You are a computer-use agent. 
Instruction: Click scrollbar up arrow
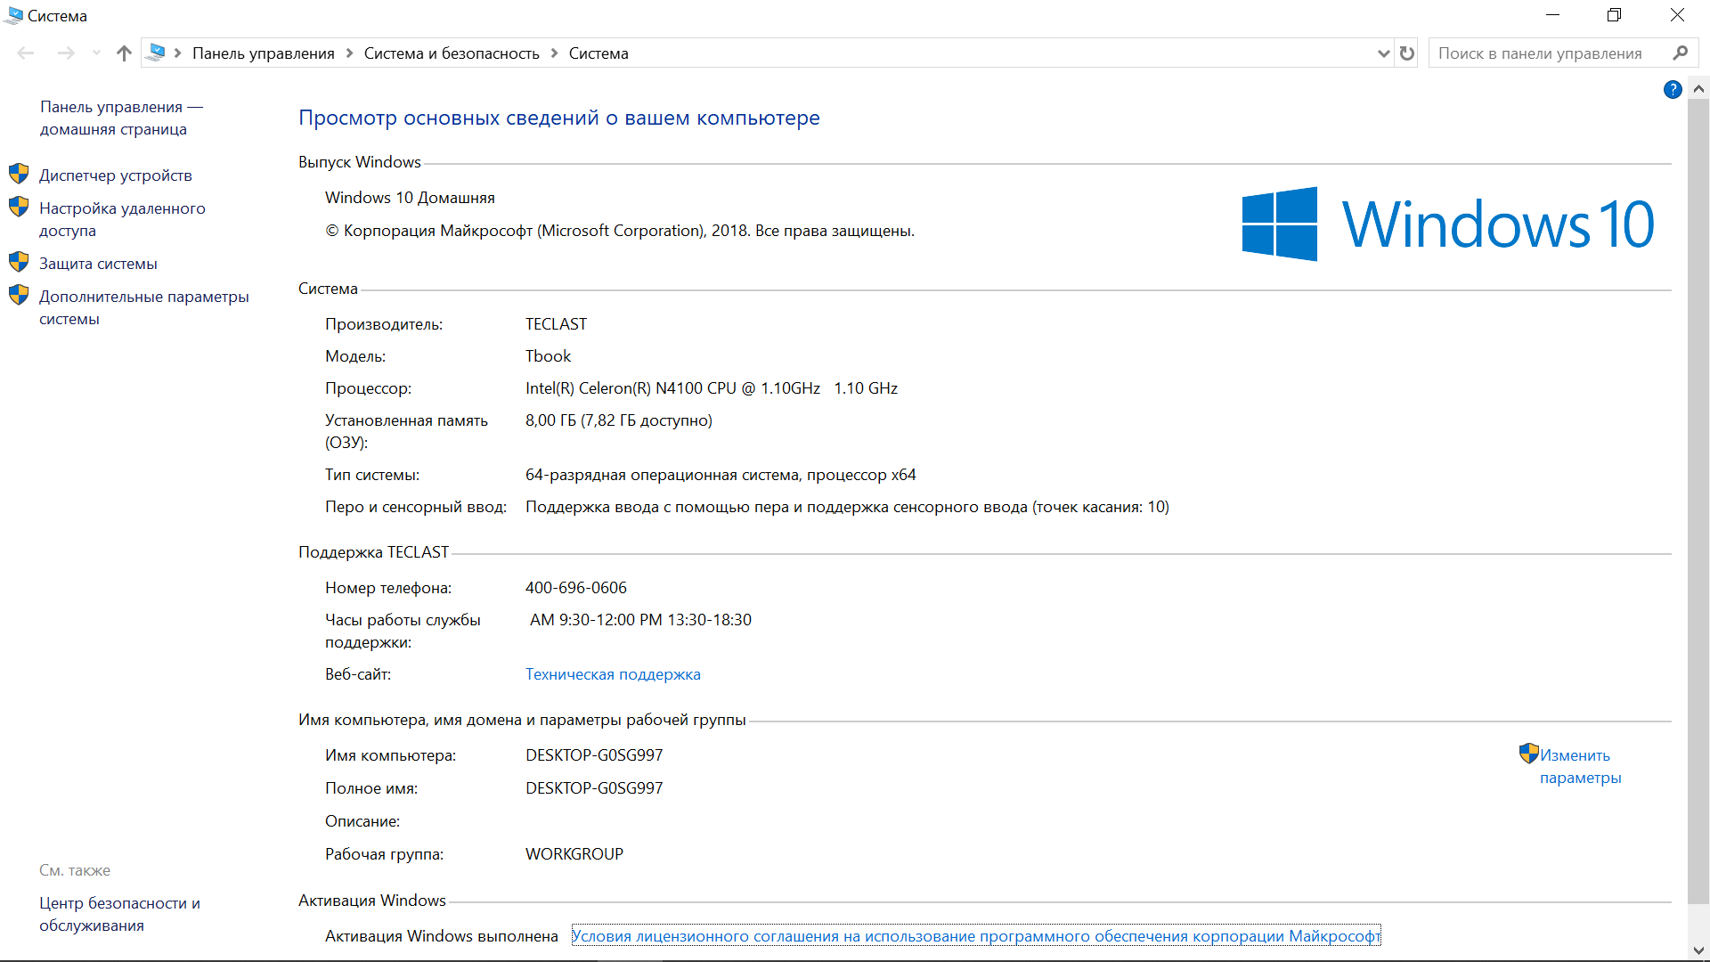point(1698,88)
